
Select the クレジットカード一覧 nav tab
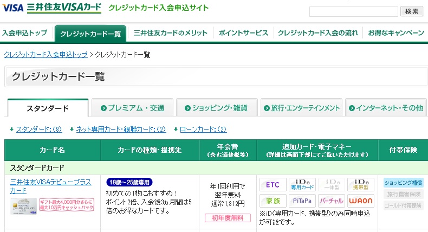click(90, 34)
